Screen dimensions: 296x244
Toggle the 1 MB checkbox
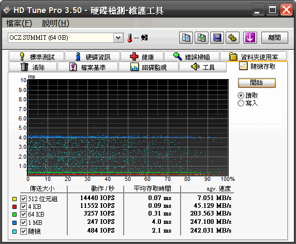click(23, 222)
